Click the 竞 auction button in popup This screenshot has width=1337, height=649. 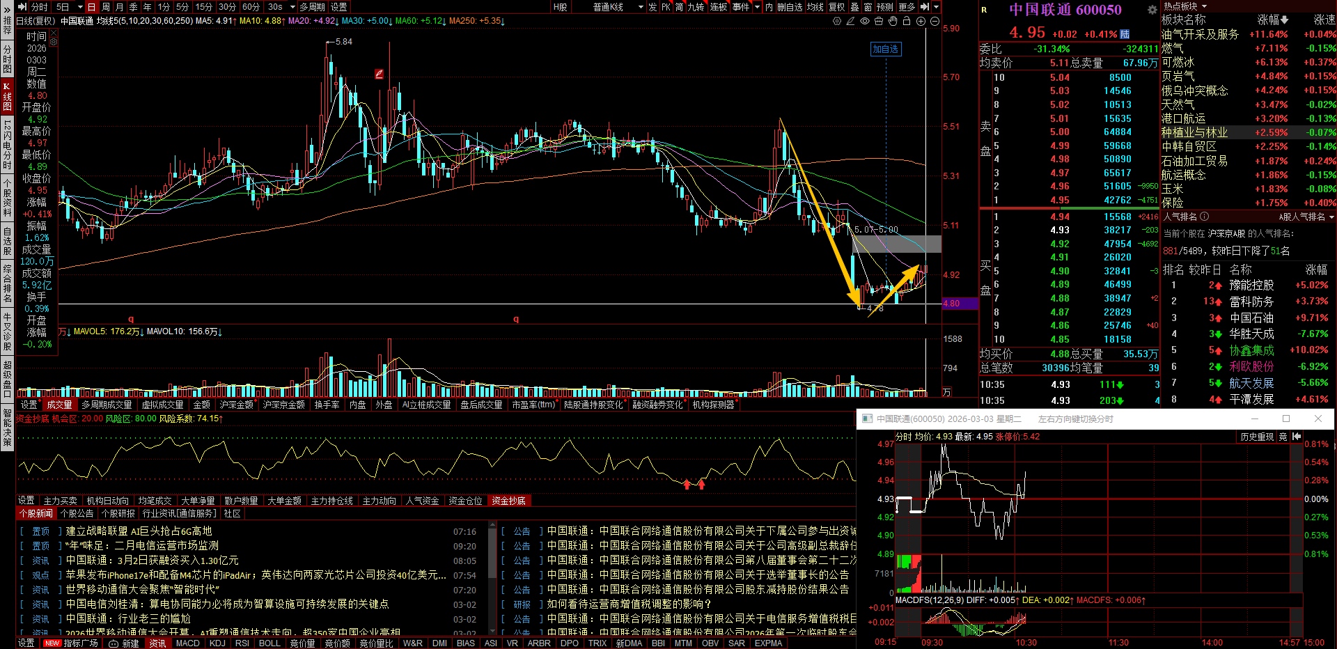point(1283,437)
